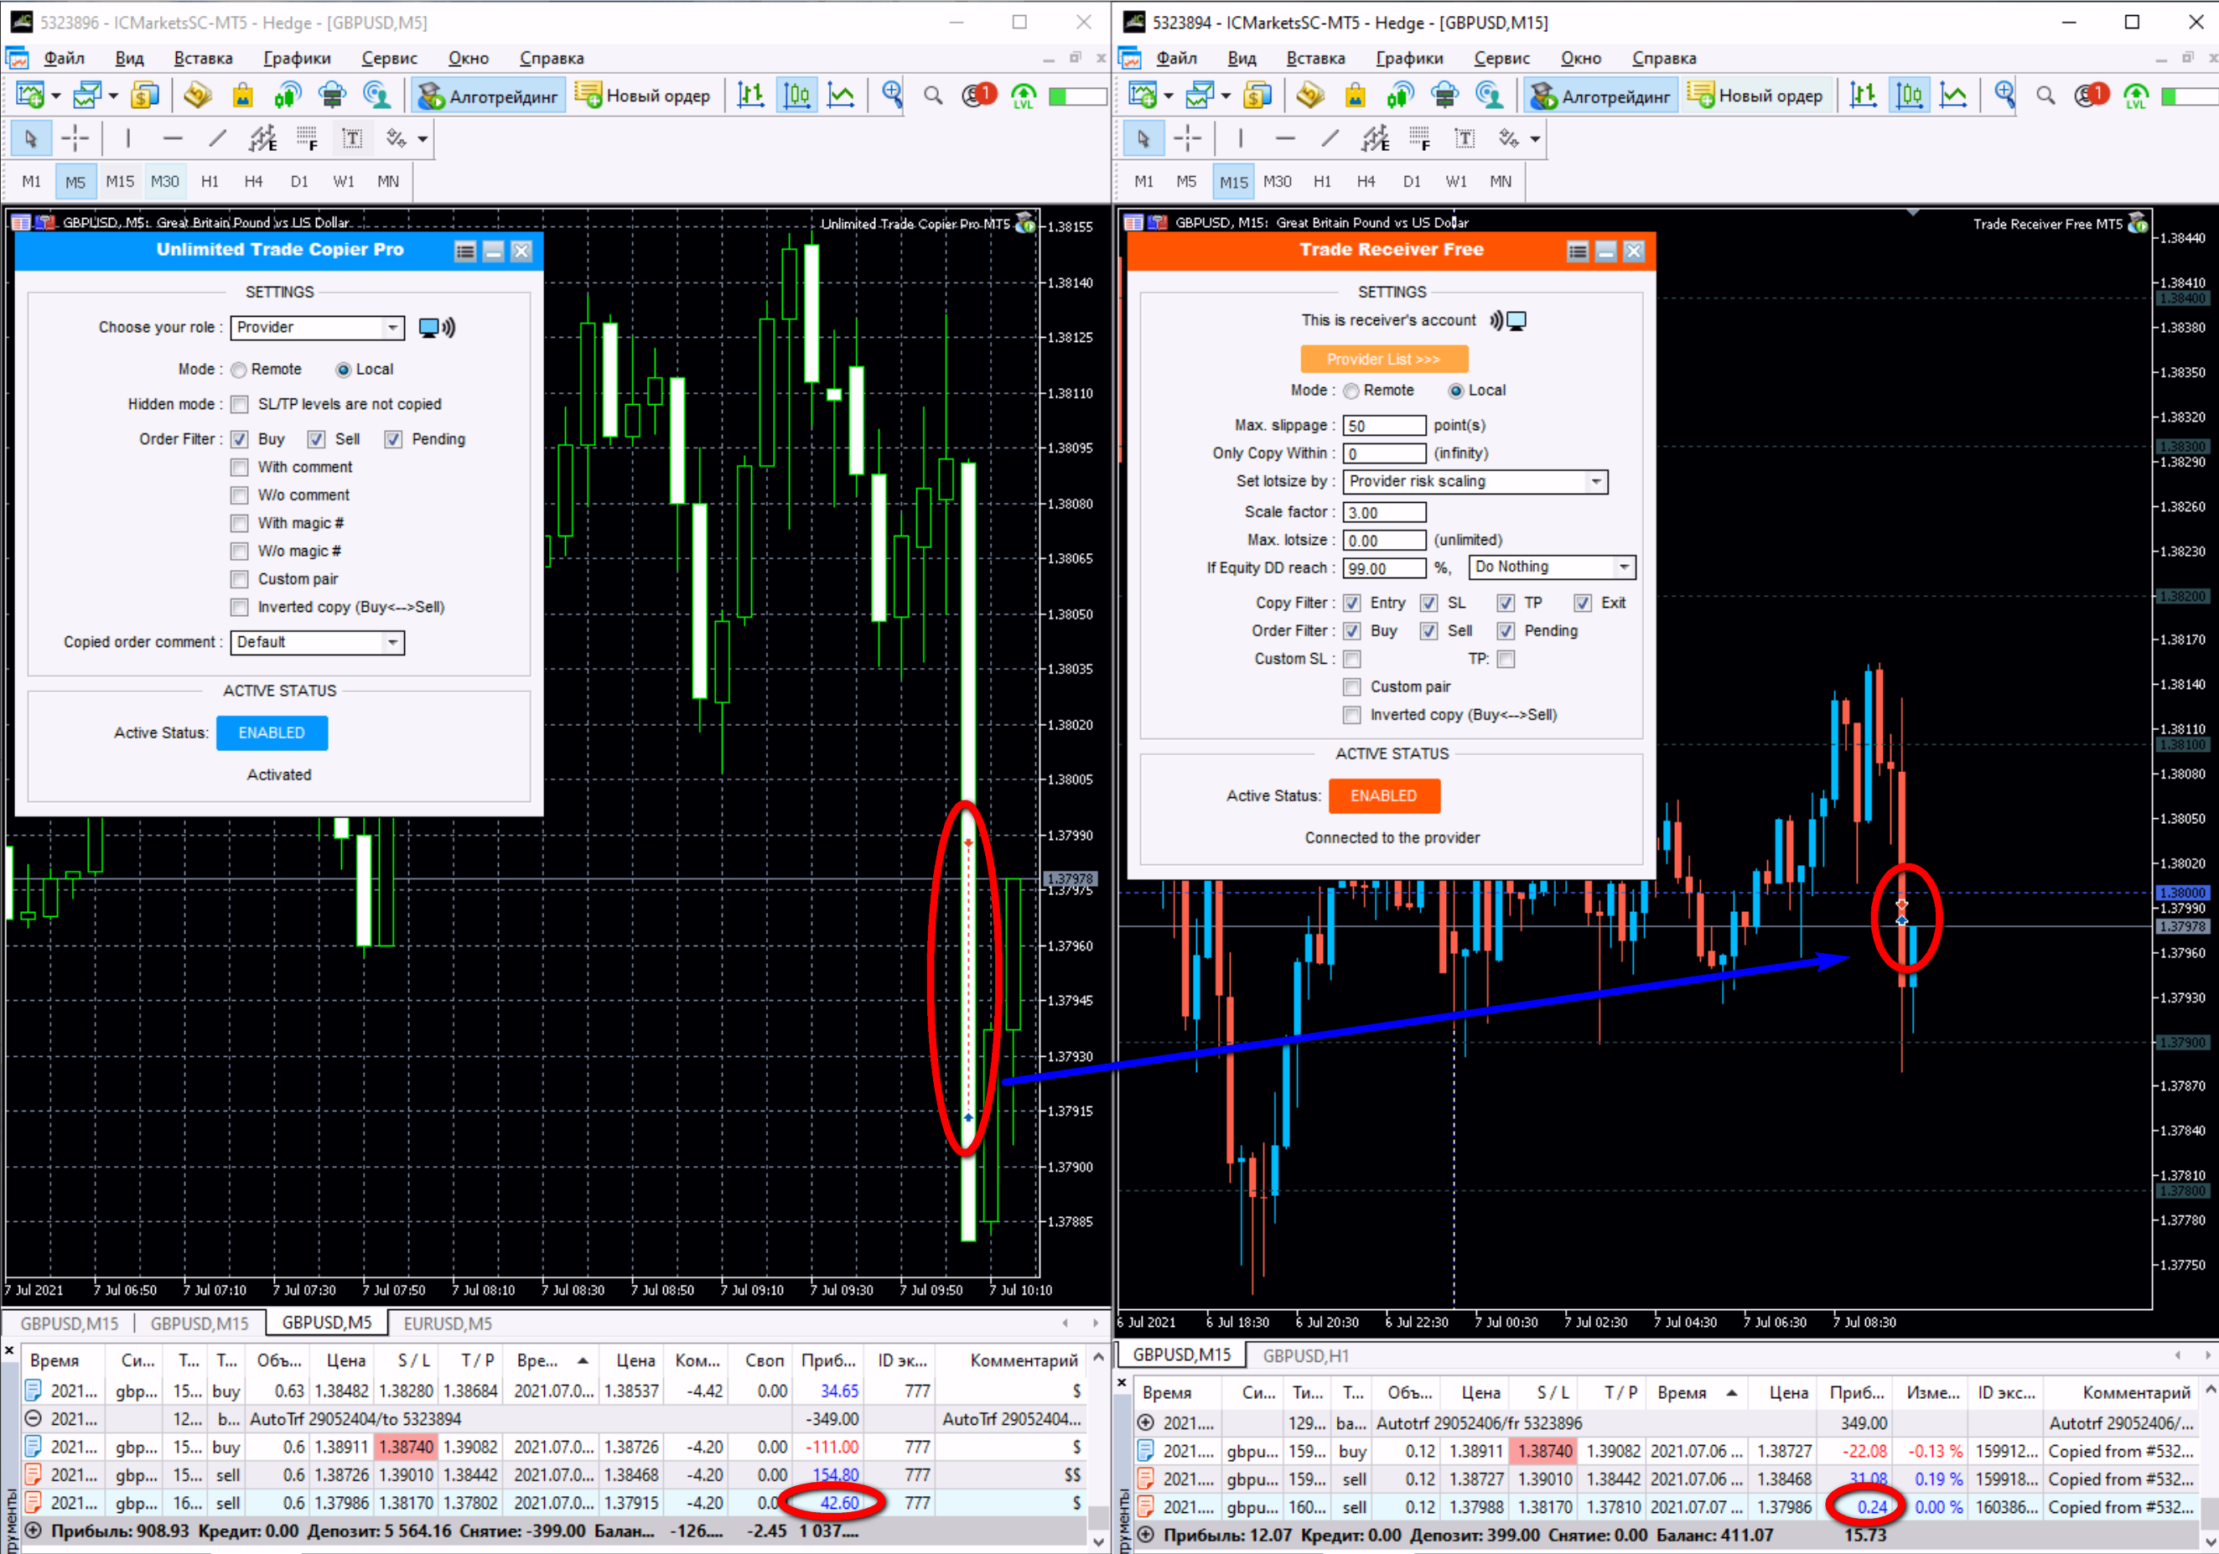Image resolution: width=2219 pixels, height=1554 pixels.
Task: Switch to candlestick chart in right window
Action: [x=1909, y=95]
